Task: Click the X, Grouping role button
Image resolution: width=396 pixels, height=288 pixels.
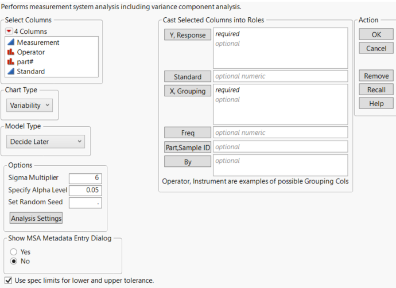Action: click(x=188, y=90)
